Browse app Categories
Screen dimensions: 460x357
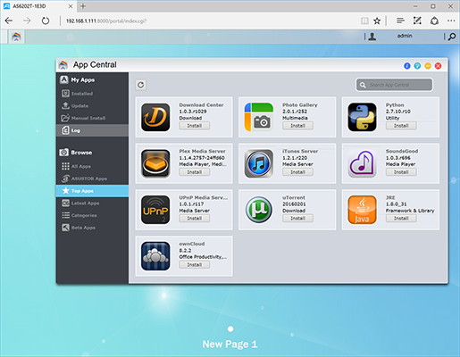[x=92, y=215]
